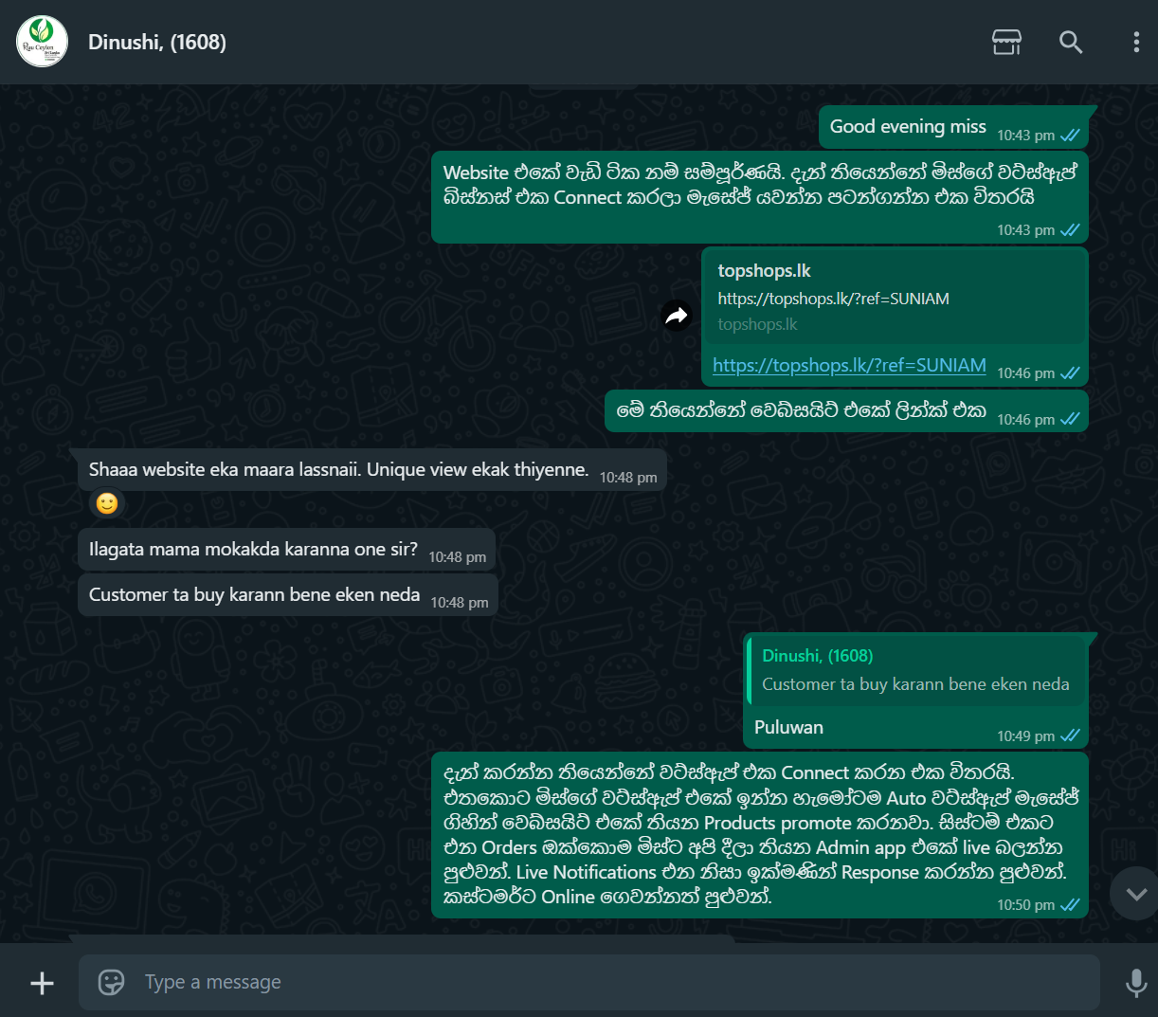Screen dimensions: 1158x1017
Task: Open emoji and sticker picker
Action: click(112, 982)
